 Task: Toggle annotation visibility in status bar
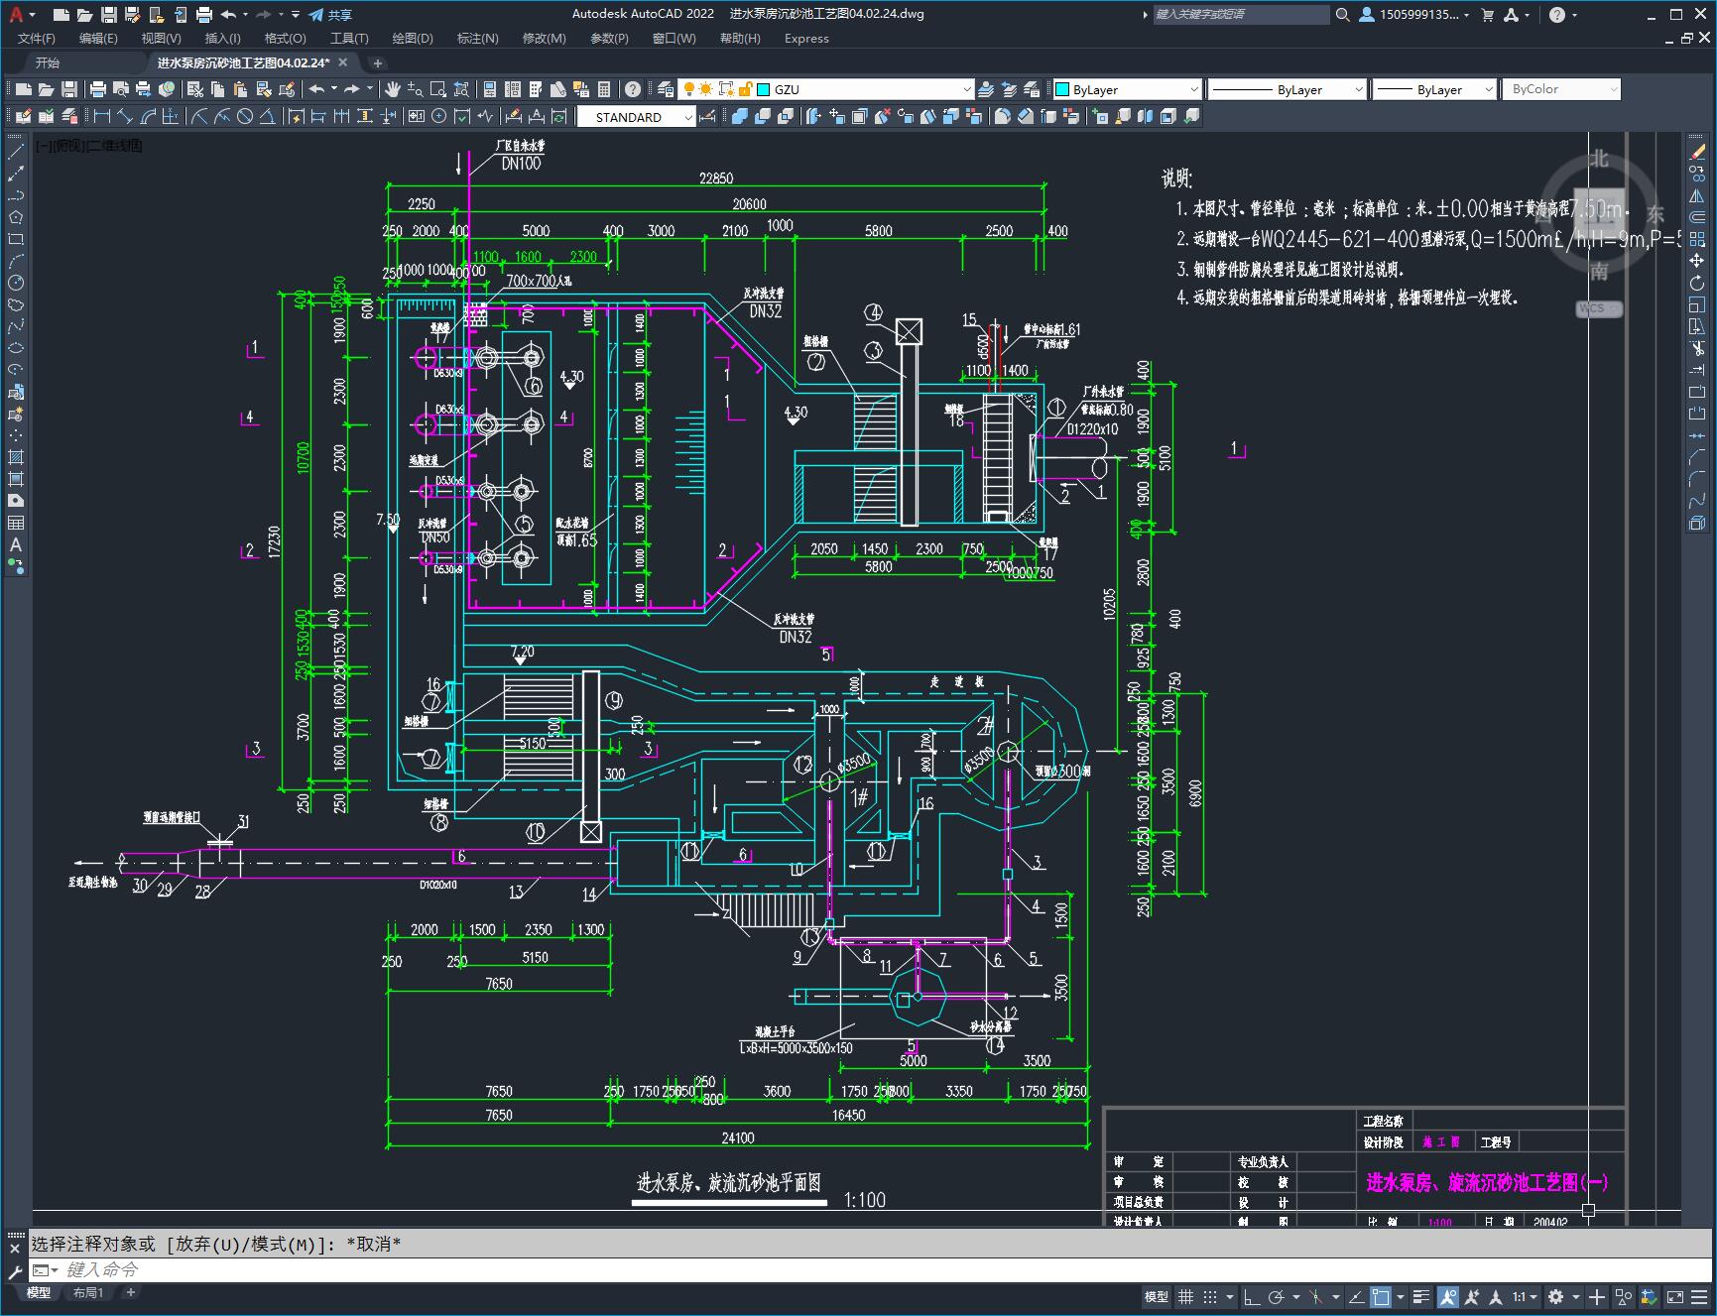(x=1447, y=1297)
